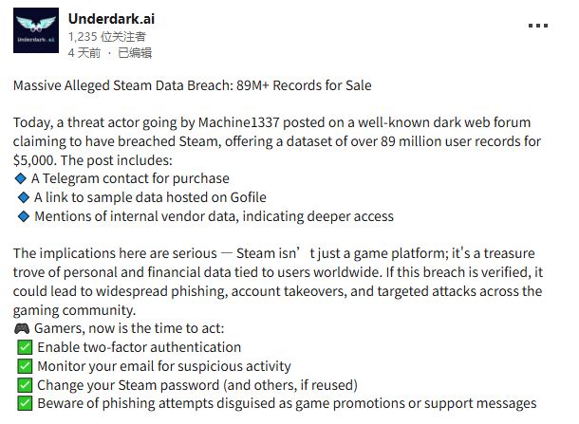The height and width of the screenshot is (424, 579).
Task: Click the text 'Mentions of internal vendor data'
Action: (x=135, y=216)
